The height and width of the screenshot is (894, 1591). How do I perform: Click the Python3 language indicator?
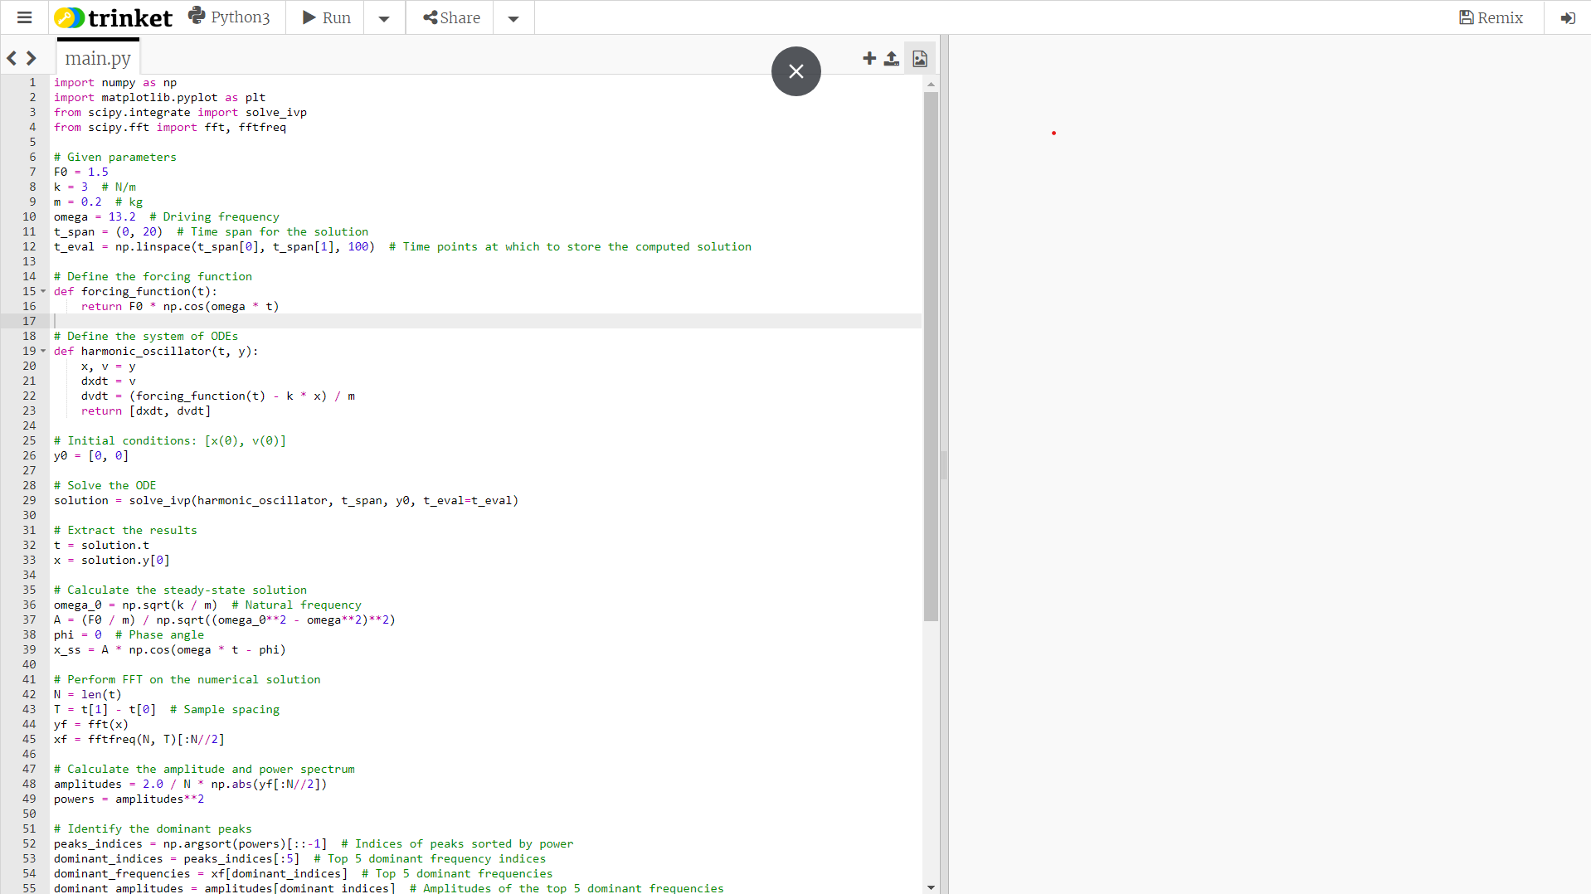230,17
